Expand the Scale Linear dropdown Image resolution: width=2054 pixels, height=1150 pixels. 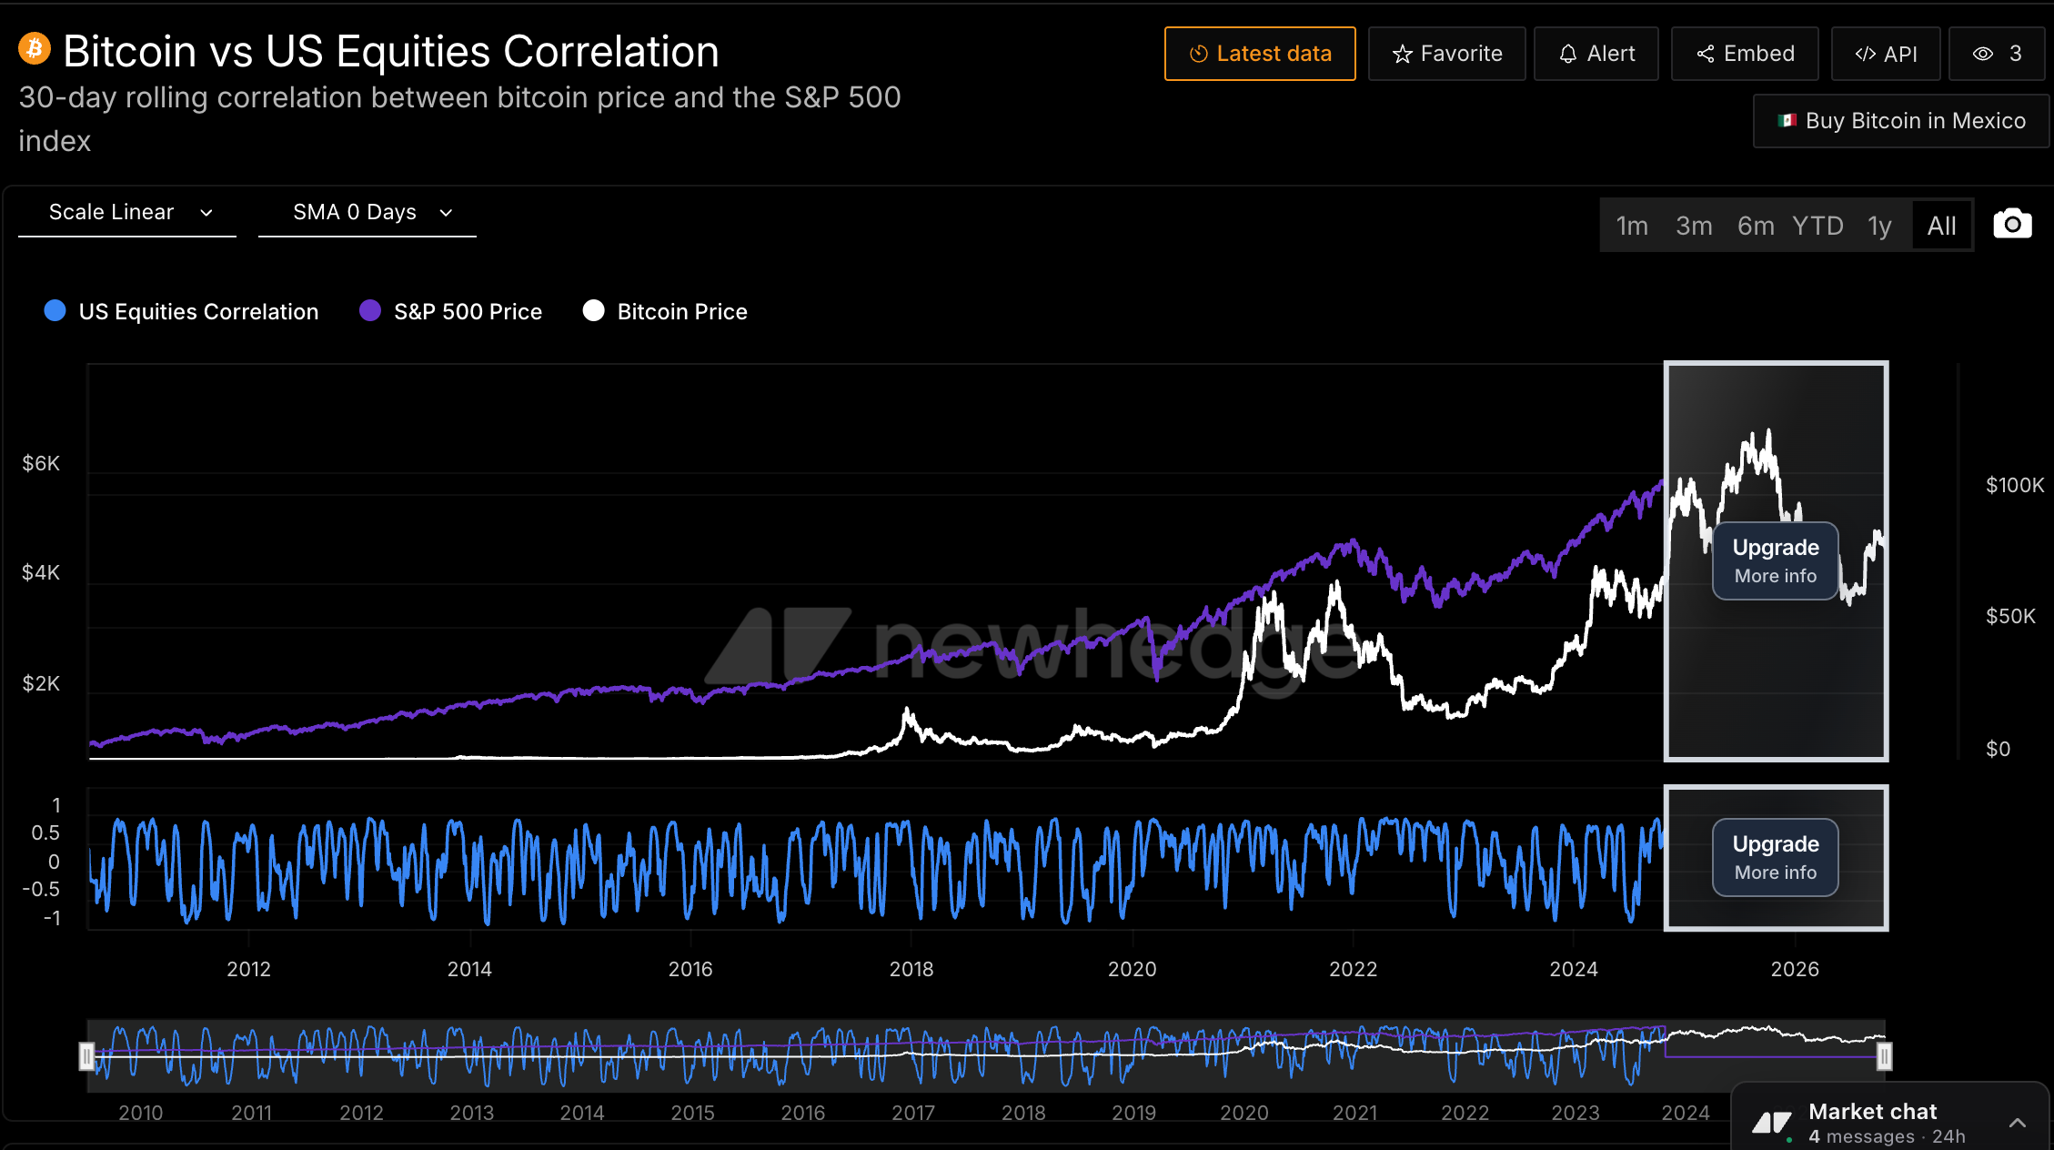(127, 213)
